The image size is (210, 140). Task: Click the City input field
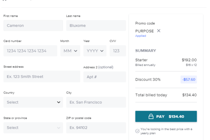coord(96,102)
